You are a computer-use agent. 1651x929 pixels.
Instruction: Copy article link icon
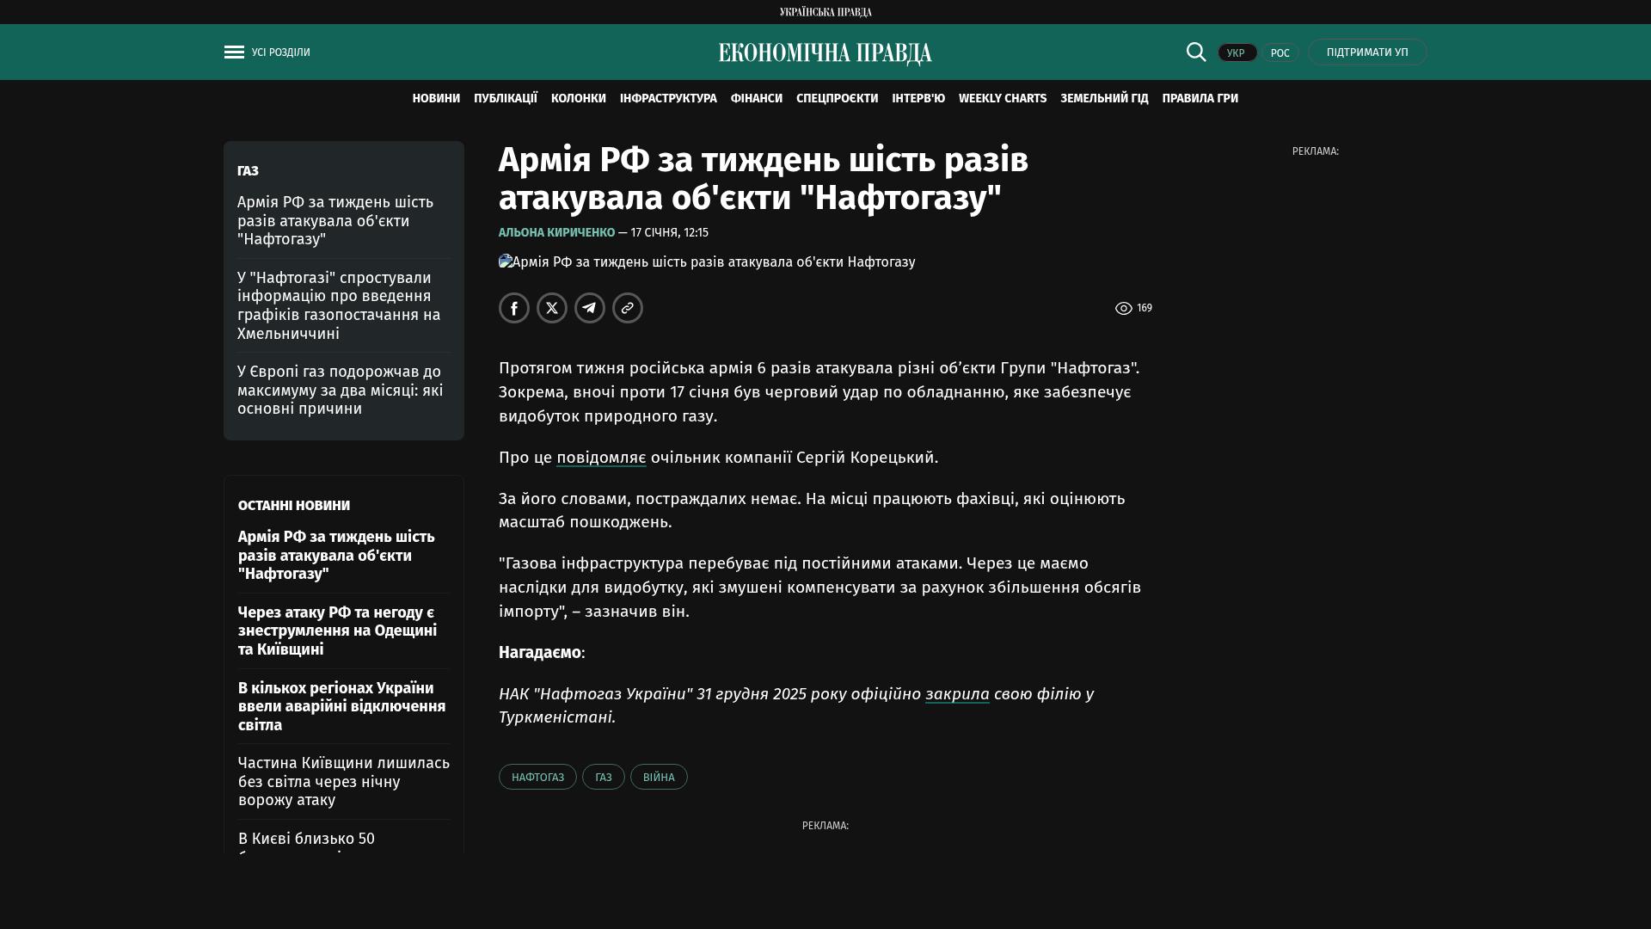628,308
